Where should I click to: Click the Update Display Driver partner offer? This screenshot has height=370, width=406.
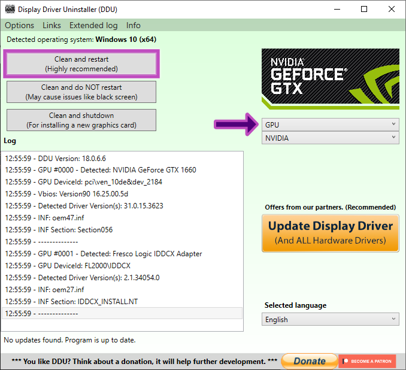[331, 232]
